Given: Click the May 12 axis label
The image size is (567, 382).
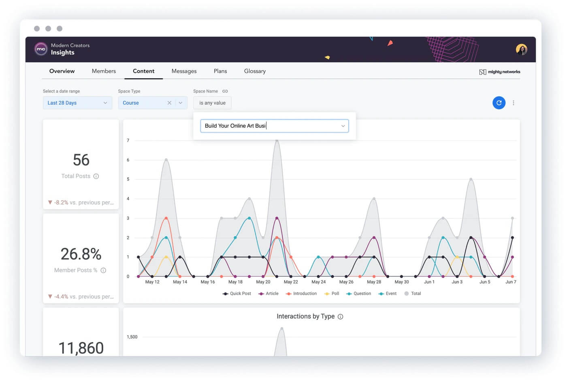Looking at the screenshot, I should tap(152, 282).
